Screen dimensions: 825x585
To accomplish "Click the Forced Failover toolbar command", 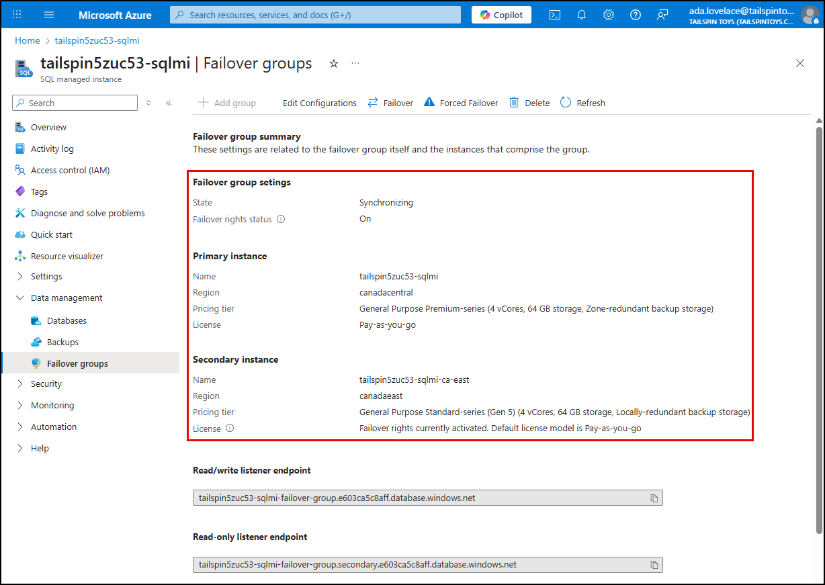I will pos(461,102).
